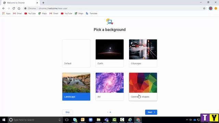This screenshot has width=219, height=123.
Task: Select the Landscape background card
Action: (x=76, y=86)
